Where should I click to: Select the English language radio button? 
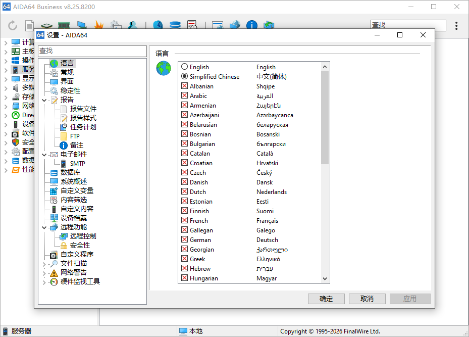tap(184, 67)
